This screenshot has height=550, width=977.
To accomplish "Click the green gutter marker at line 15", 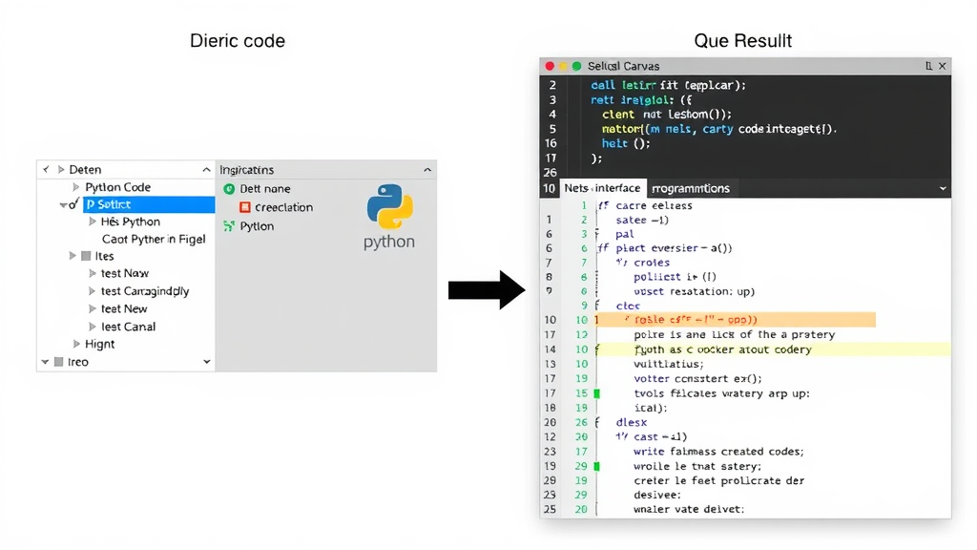I will point(597,393).
